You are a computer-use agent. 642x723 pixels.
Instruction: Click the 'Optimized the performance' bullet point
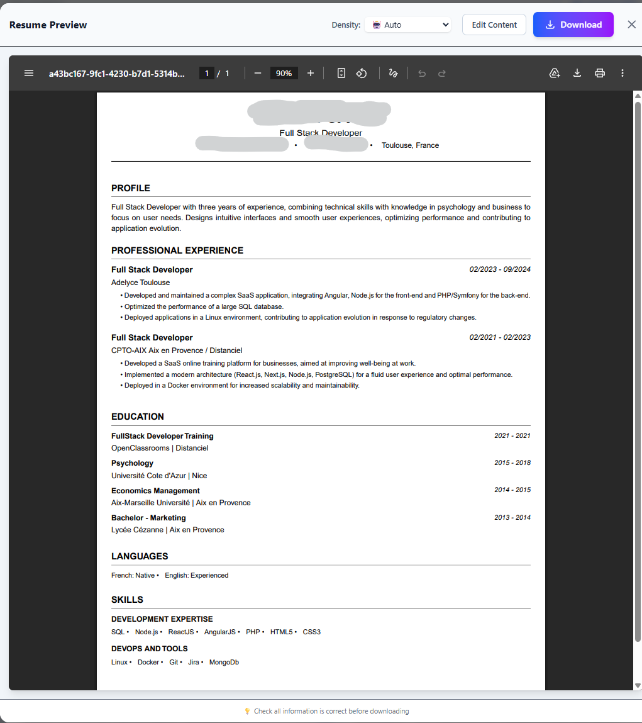pyautogui.click(x=204, y=306)
